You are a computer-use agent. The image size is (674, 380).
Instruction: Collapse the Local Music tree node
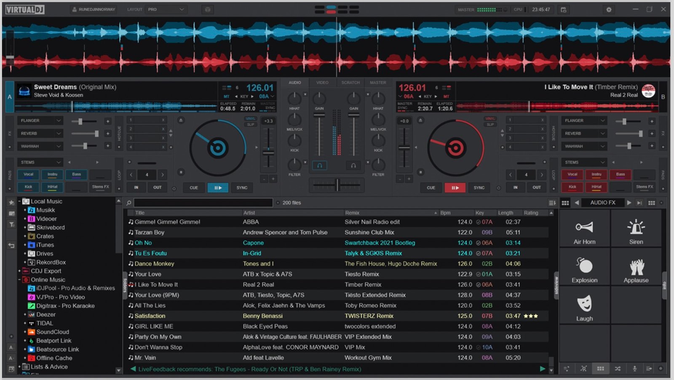point(19,201)
